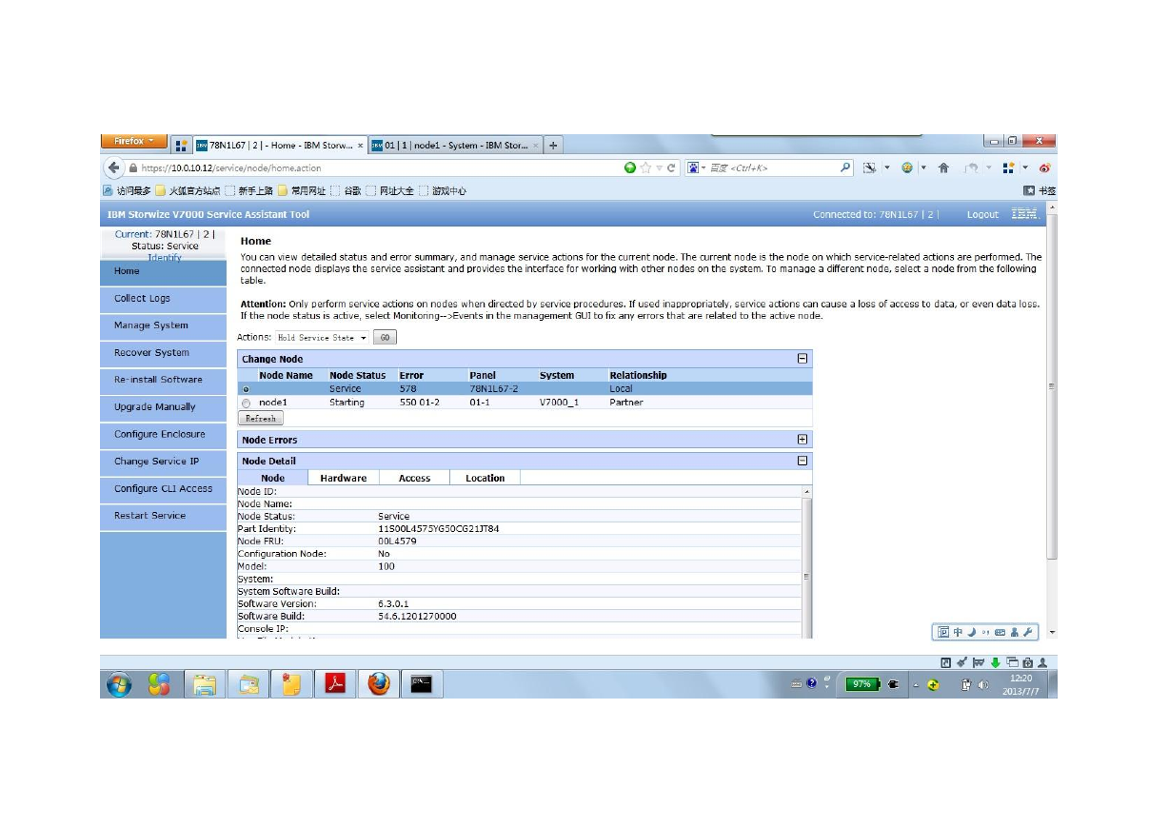Open Collect Logs in the sidebar

pyautogui.click(x=164, y=298)
